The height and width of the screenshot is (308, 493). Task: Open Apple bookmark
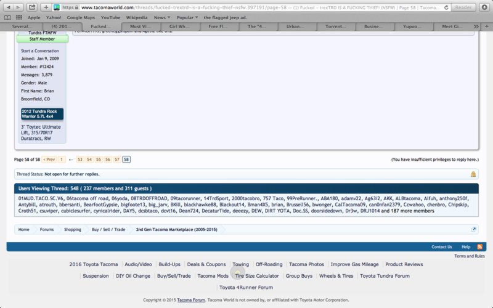coord(34,18)
